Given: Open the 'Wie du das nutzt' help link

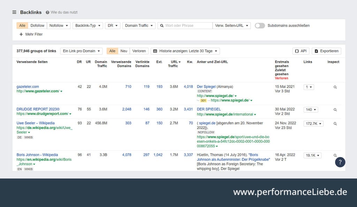Looking at the screenshot, I should pyautogui.click(x=64, y=12).
